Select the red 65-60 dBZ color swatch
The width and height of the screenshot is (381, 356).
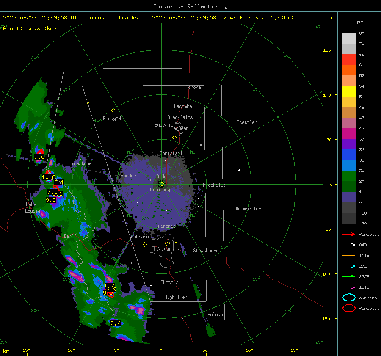click(x=349, y=60)
